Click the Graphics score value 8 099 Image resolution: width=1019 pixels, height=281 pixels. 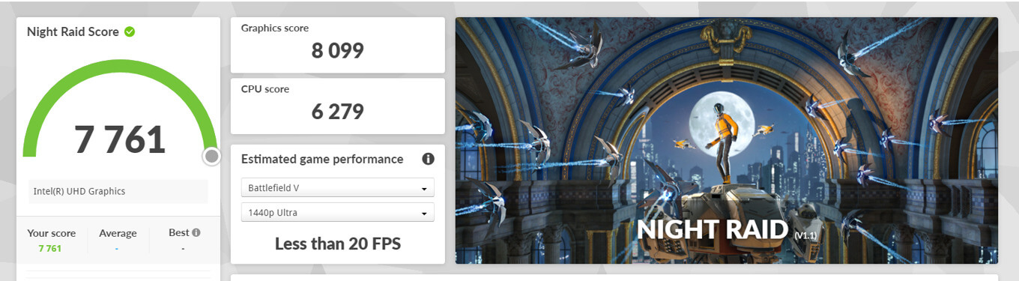tap(338, 51)
